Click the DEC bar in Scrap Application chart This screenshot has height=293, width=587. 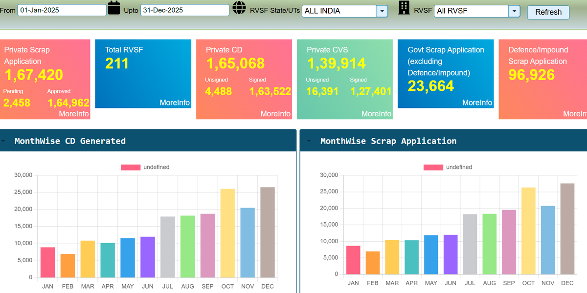click(567, 229)
